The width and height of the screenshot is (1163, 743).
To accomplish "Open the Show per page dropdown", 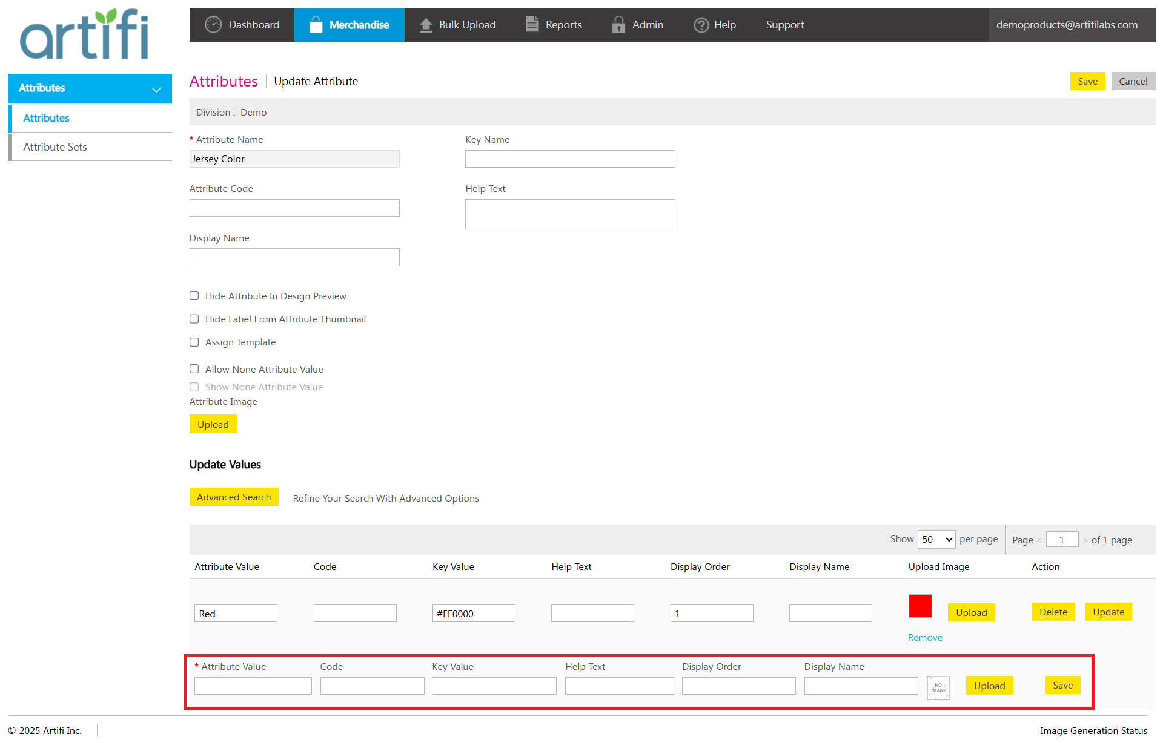I will [x=936, y=539].
